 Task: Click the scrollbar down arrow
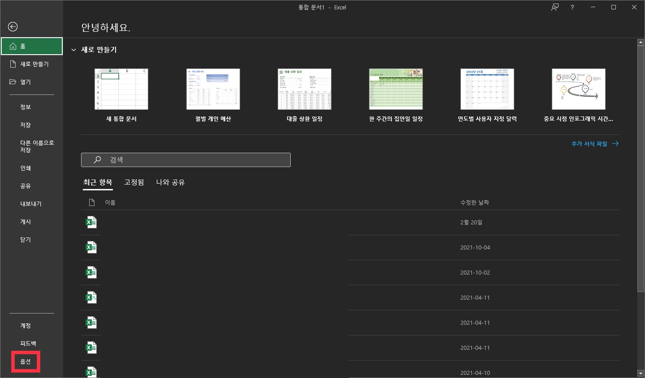pyautogui.click(x=641, y=373)
